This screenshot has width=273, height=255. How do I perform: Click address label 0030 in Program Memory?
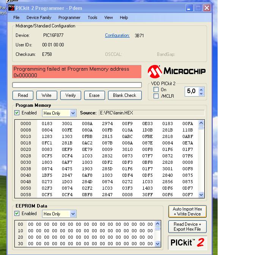(x=26, y=162)
